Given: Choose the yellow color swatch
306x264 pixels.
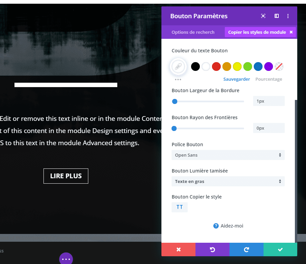Looking at the screenshot, I should (237, 67).
